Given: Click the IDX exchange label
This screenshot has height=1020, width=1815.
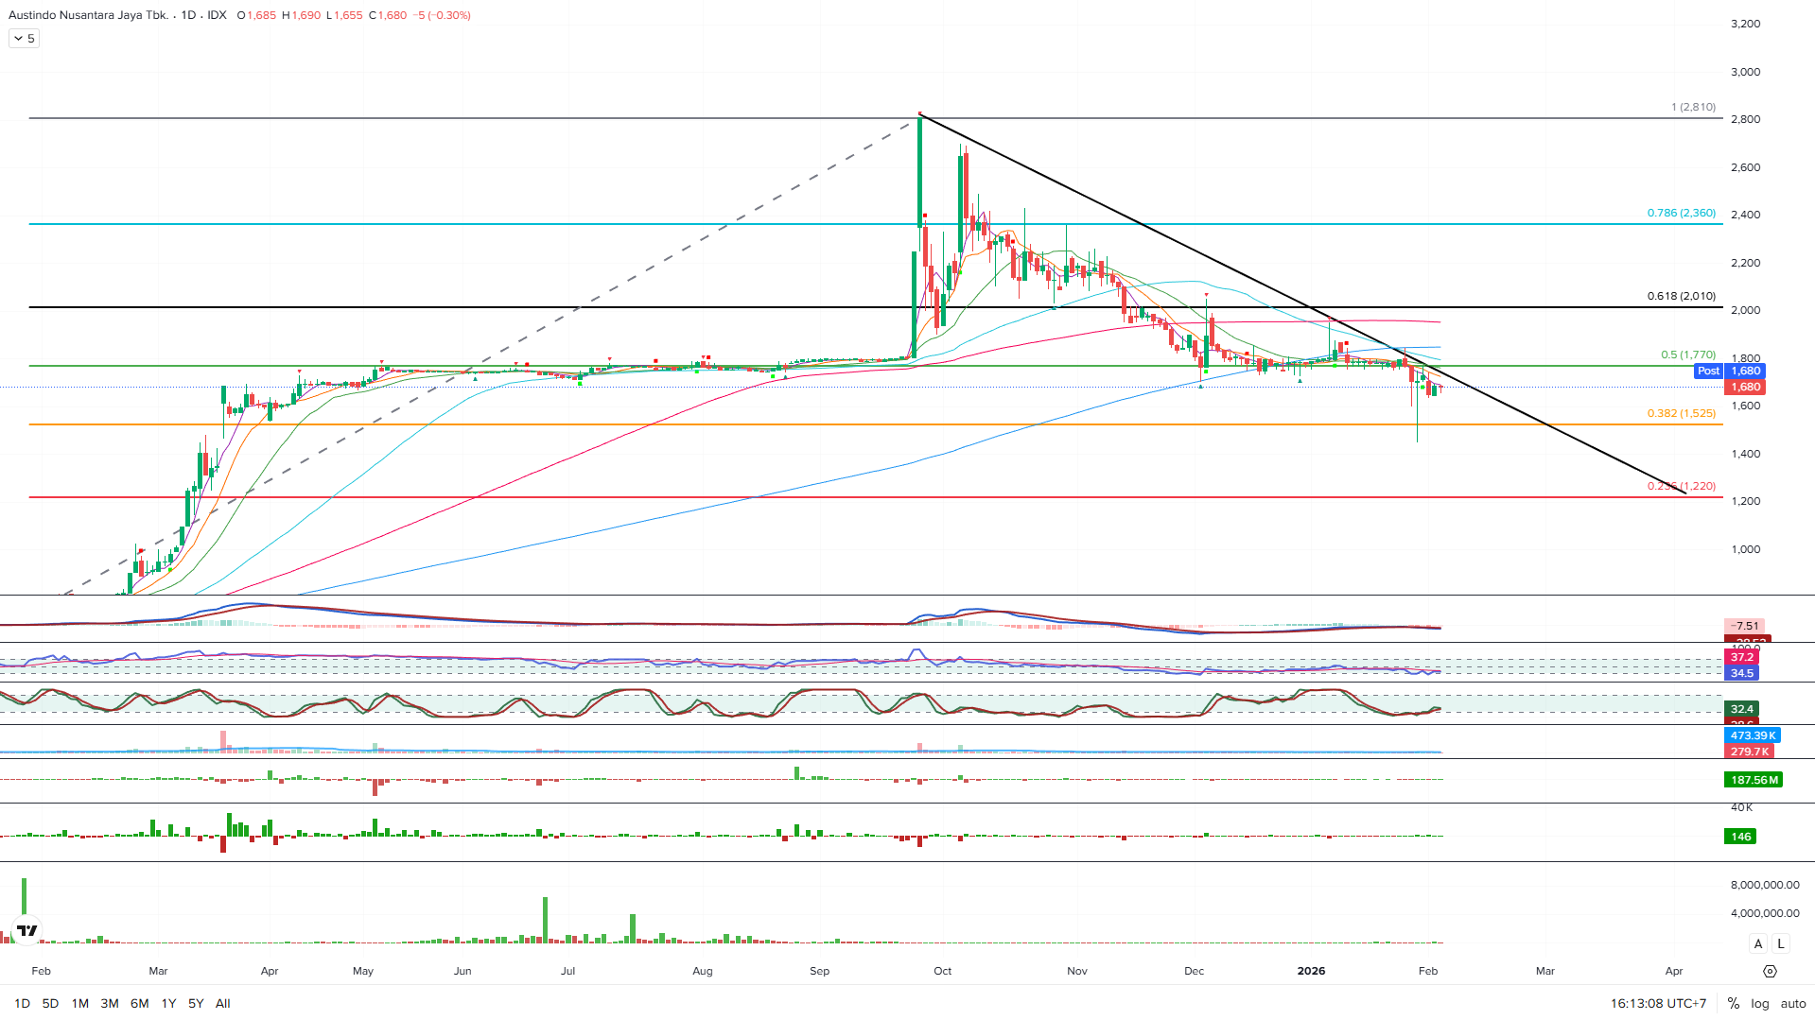Looking at the screenshot, I should coord(217,15).
